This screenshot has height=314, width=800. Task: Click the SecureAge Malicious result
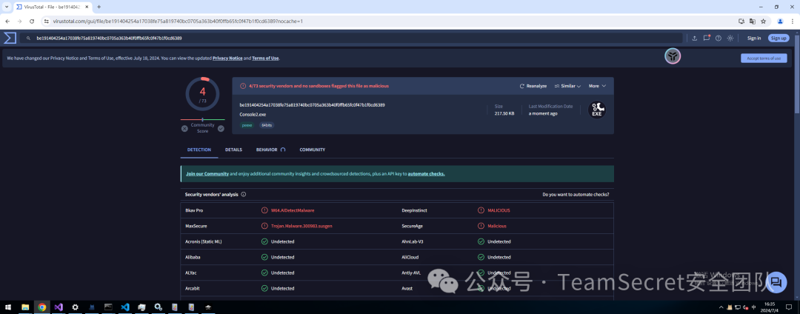click(x=497, y=225)
